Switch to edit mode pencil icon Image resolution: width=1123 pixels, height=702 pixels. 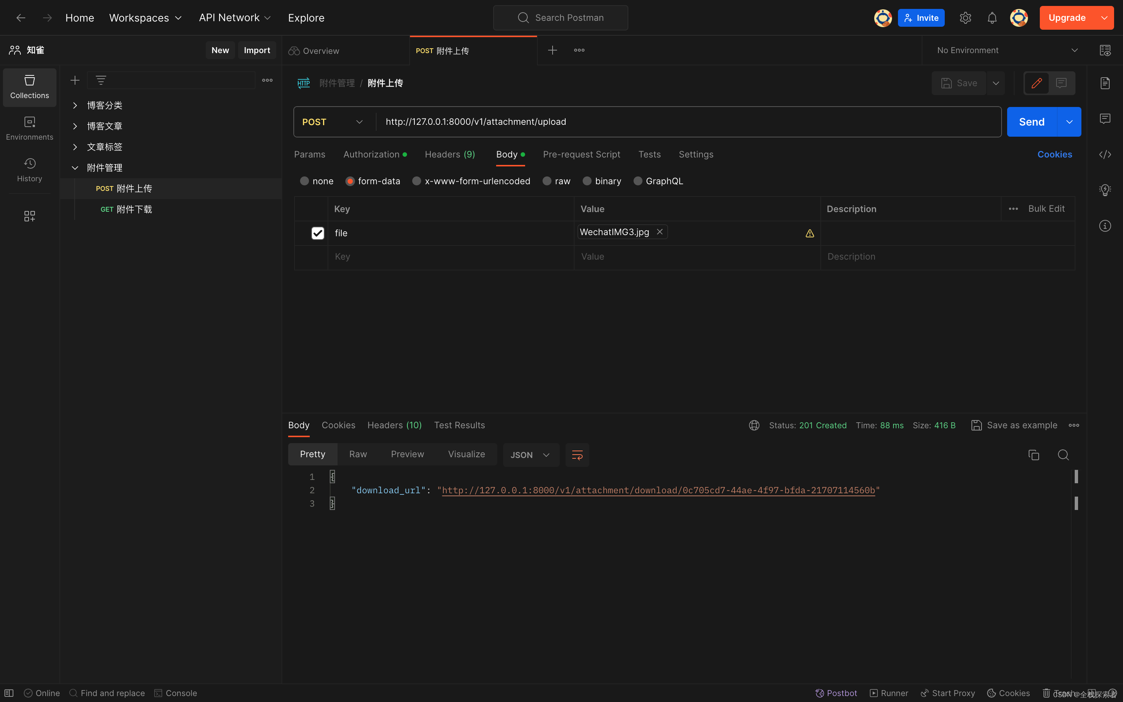(1037, 83)
